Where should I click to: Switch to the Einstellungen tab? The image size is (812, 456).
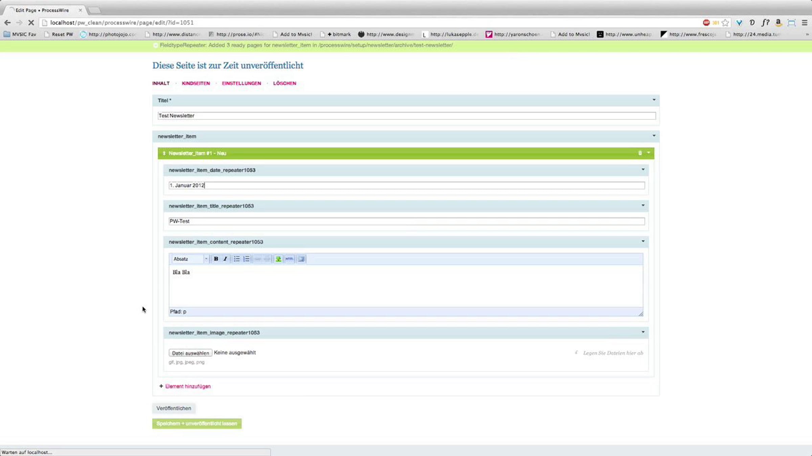pos(242,83)
